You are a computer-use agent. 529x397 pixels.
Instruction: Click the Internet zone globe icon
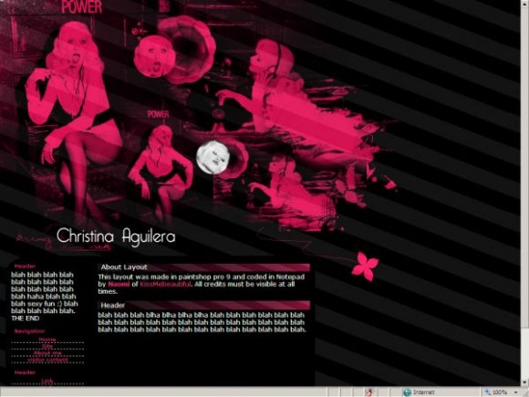coord(407,392)
